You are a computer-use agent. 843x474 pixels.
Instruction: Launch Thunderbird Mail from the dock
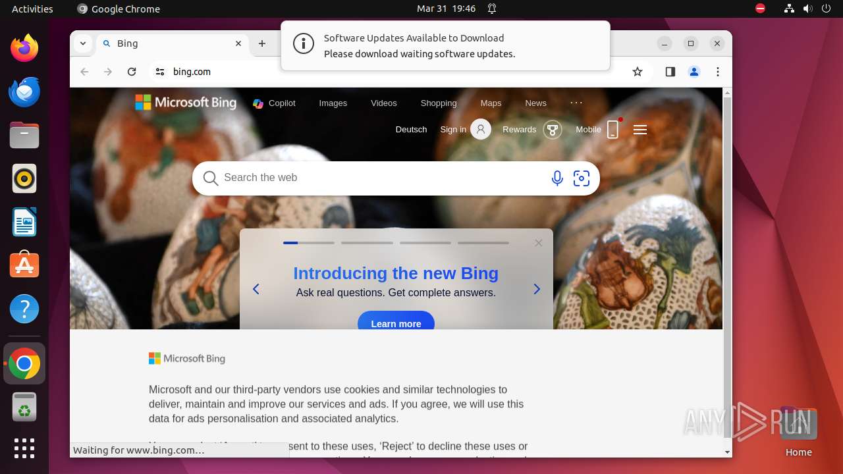click(x=24, y=92)
